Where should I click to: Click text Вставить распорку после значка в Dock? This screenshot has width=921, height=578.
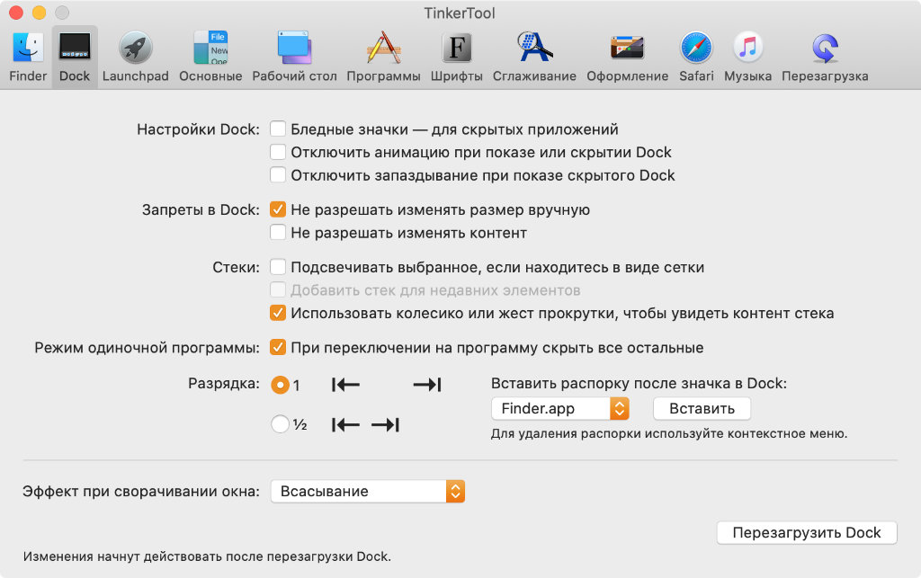tap(639, 383)
